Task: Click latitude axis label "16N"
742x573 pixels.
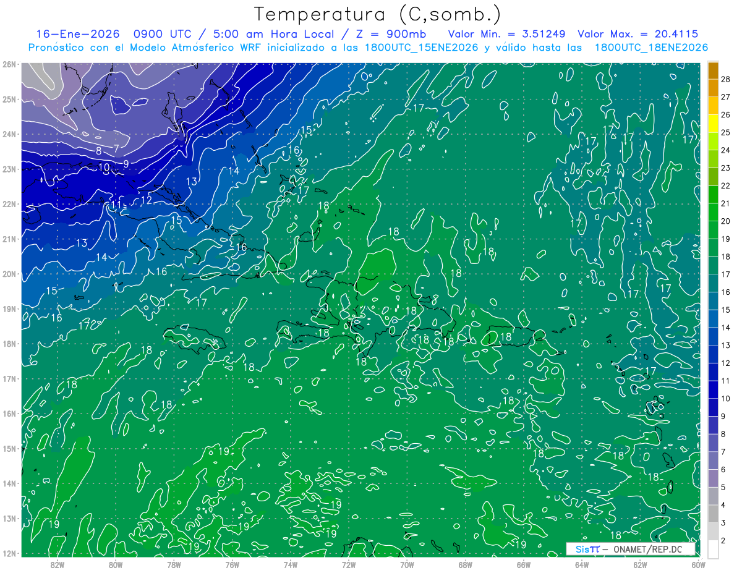Action: click(x=9, y=414)
